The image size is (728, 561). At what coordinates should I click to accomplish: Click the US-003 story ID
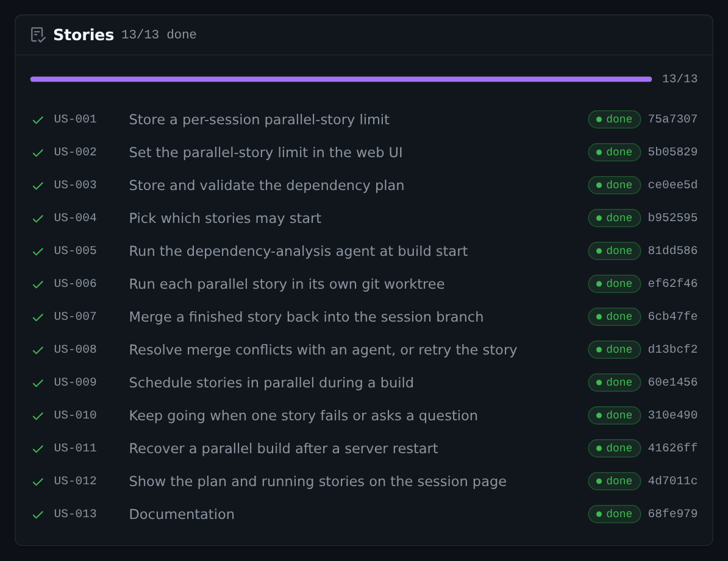point(75,185)
